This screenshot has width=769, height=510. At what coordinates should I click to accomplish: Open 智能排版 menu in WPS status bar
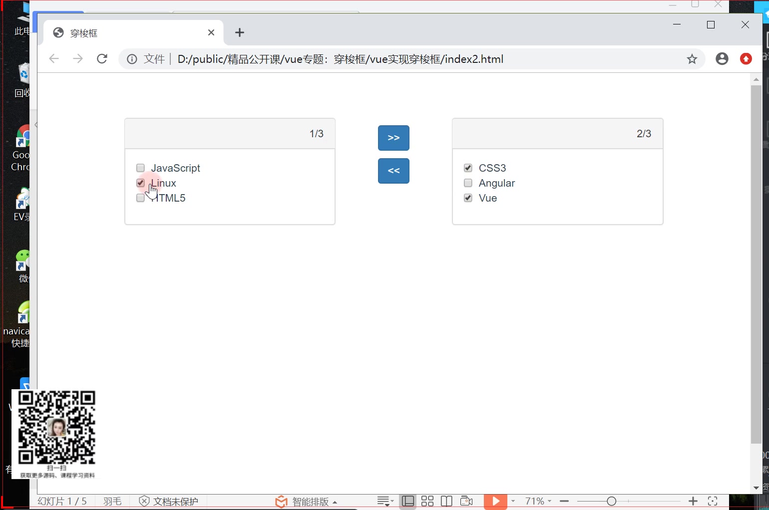(306, 502)
